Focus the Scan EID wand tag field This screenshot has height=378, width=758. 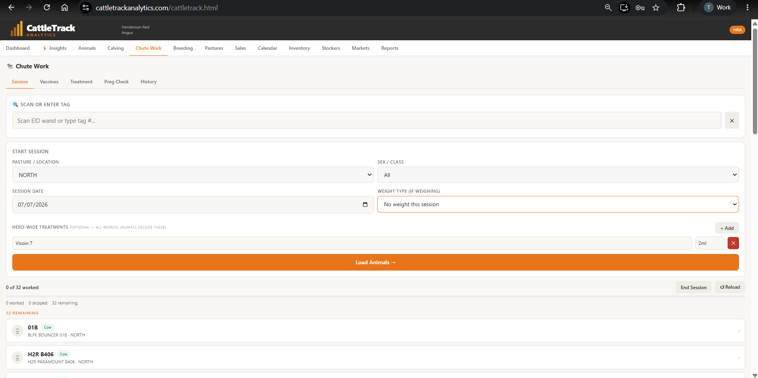pyautogui.click(x=367, y=120)
